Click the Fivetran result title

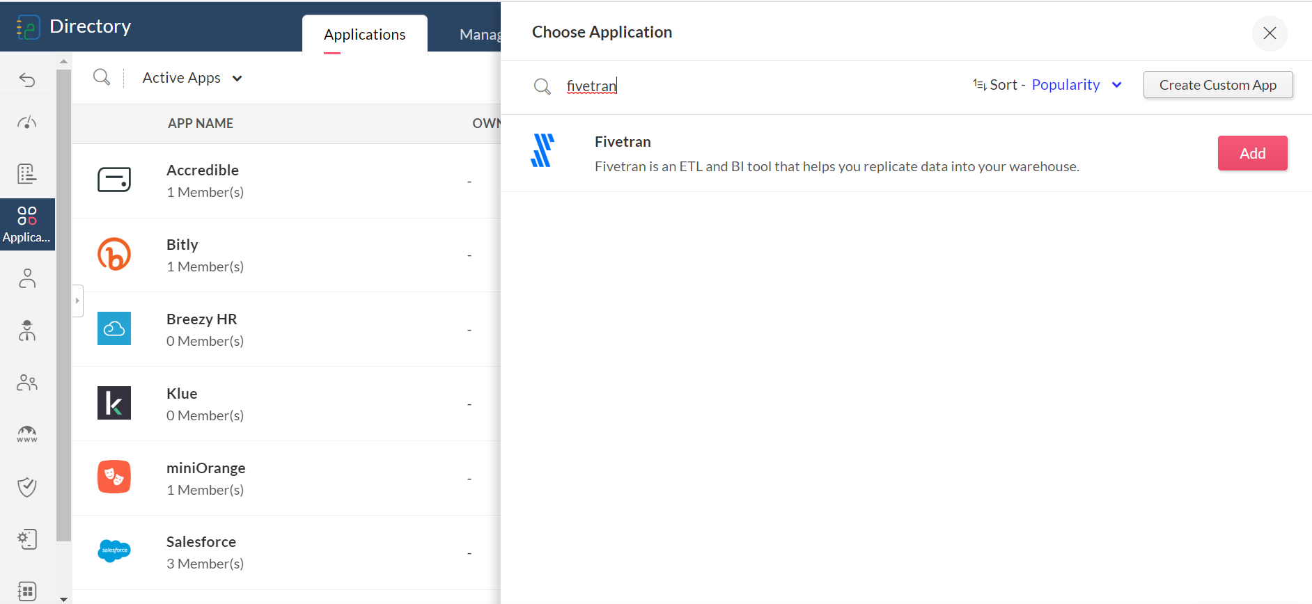point(623,141)
